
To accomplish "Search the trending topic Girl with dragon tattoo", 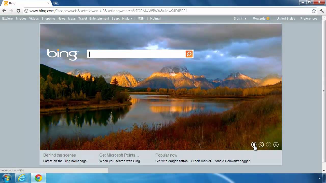I will pyautogui.click(x=171, y=161).
